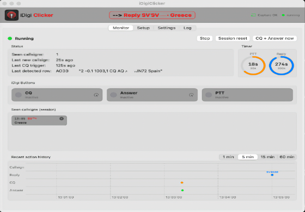The width and height of the screenshot is (305, 212).
Task: Click the 13:05:00 time label on the chart
Action: [281, 197]
